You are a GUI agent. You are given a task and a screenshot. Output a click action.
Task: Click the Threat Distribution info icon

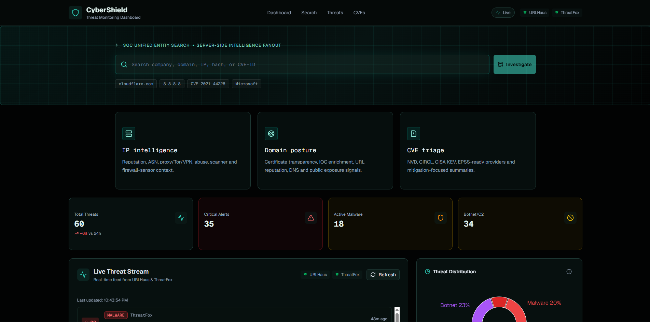(569, 272)
